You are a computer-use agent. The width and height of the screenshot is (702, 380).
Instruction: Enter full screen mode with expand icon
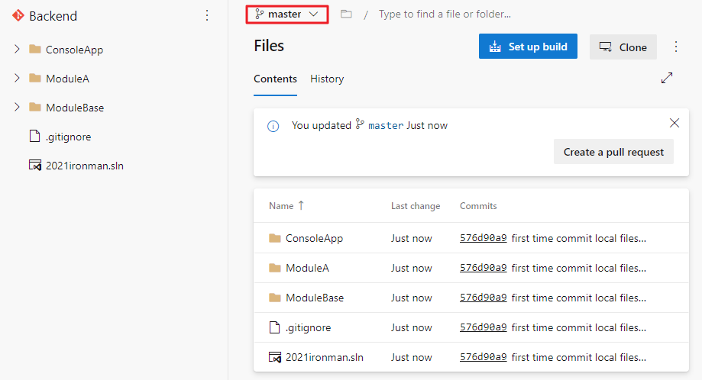point(667,78)
